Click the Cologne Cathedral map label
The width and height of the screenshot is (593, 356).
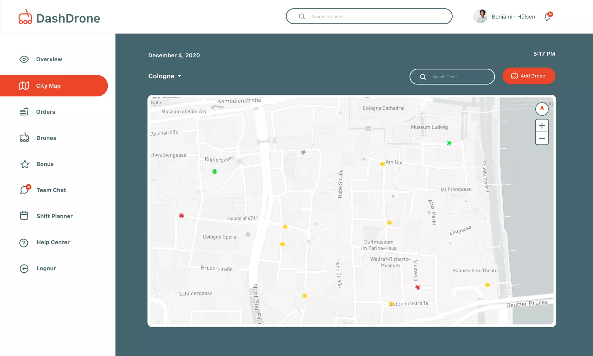pos(384,108)
